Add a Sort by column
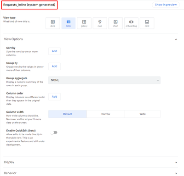Image resolution: width=184 pixels, height=176 pixels. pyautogui.click(x=54, y=51)
